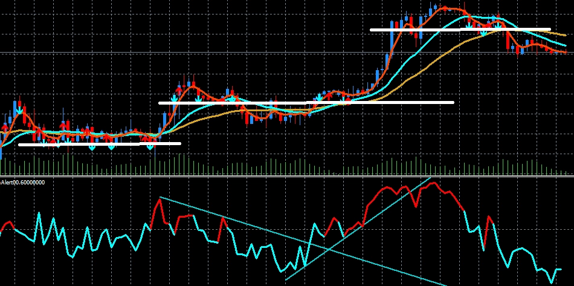Image resolution: width=574 pixels, height=286 pixels.
Task: Select the descending cyan trendline in indicator window
Action: point(303,241)
